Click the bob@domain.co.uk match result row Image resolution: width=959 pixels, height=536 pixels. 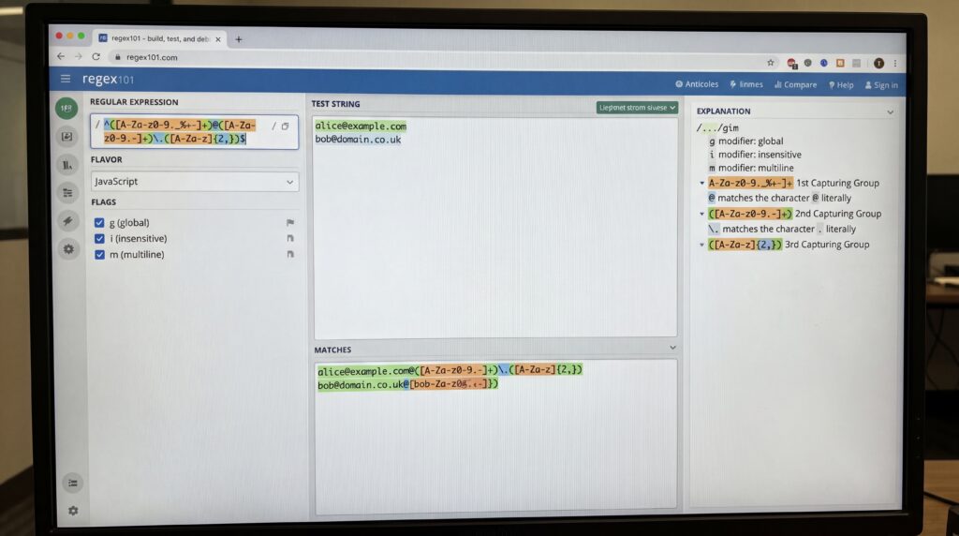[408, 384]
